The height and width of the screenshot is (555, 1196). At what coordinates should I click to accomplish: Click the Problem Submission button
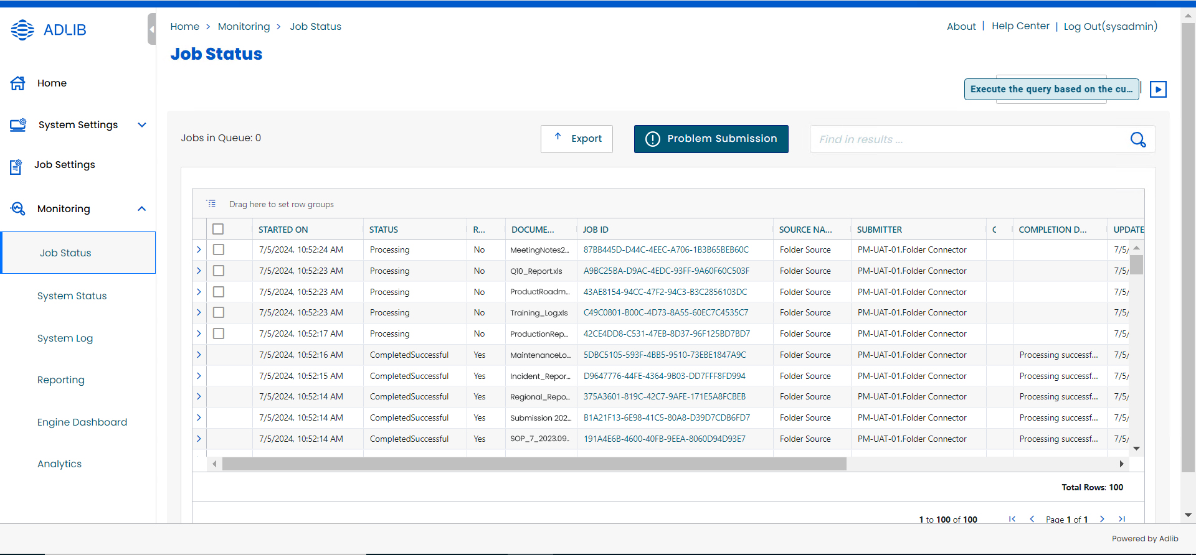pos(711,139)
